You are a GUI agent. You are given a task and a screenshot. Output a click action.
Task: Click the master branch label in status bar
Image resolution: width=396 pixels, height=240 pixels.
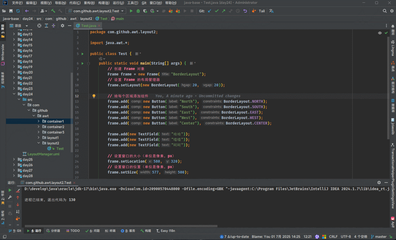(x=380, y=236)
